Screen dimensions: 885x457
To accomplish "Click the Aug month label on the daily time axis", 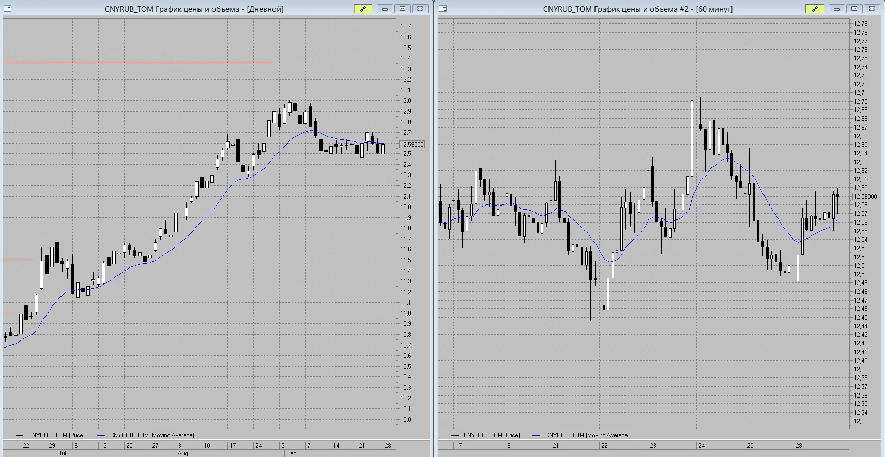I will click(182, 453).
